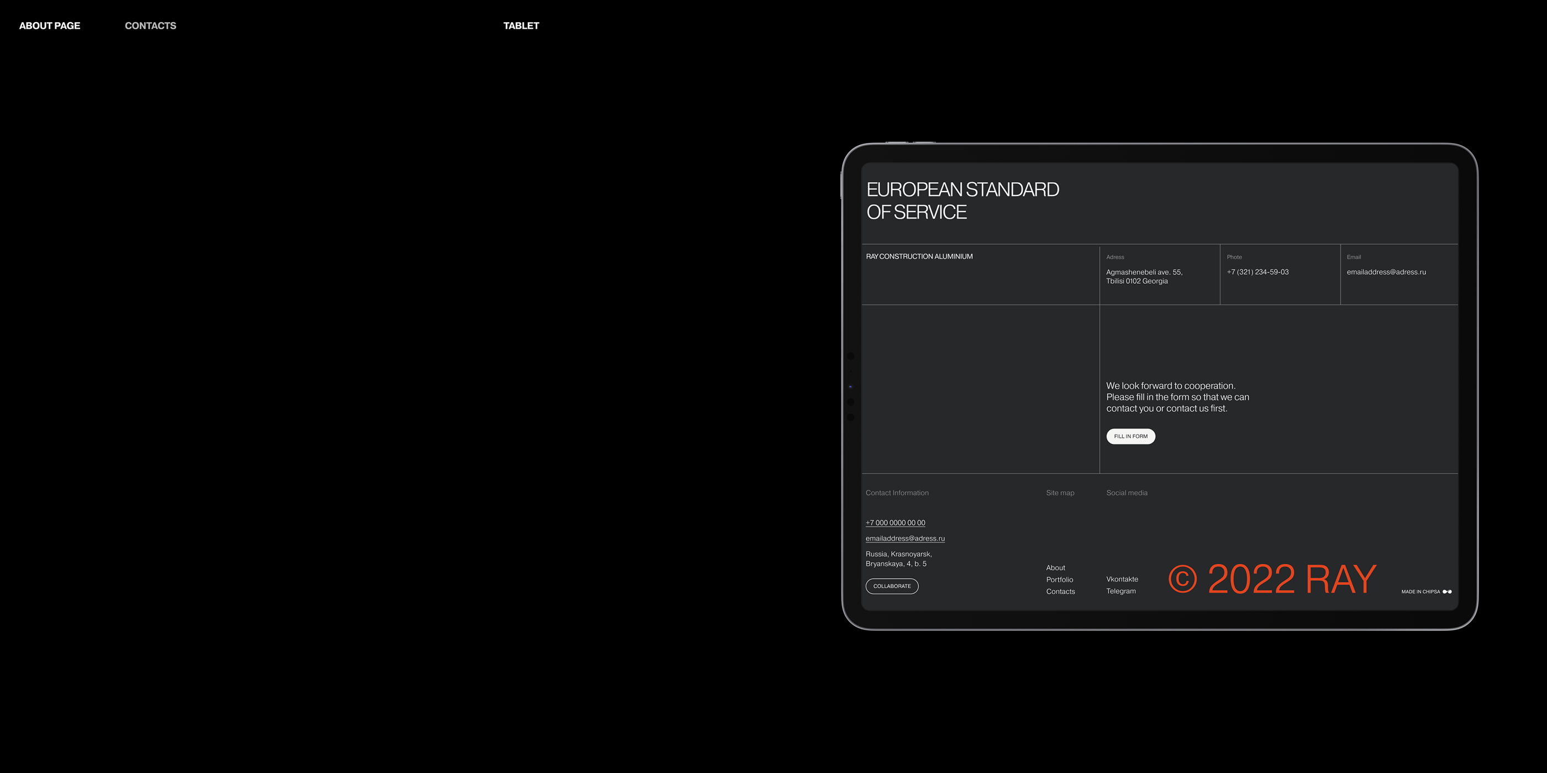
Task: Open the ABOUT PAGE tab
Action: (49, 26)
